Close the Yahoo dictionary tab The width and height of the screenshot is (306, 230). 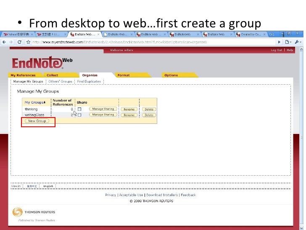[x=32, y=35]
